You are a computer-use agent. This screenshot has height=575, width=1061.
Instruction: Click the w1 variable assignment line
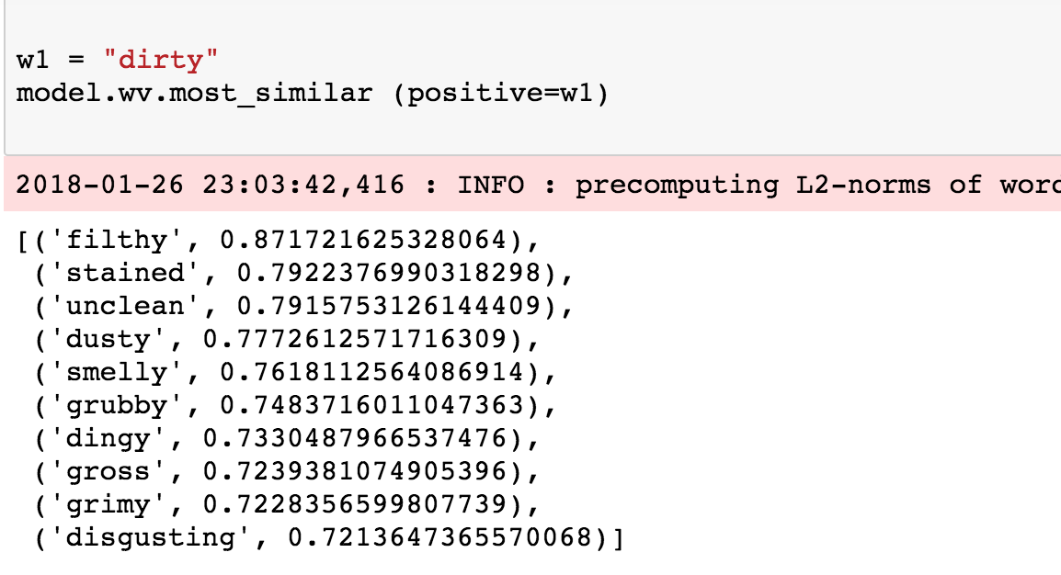pyautogui.click(x=117, y=60)
